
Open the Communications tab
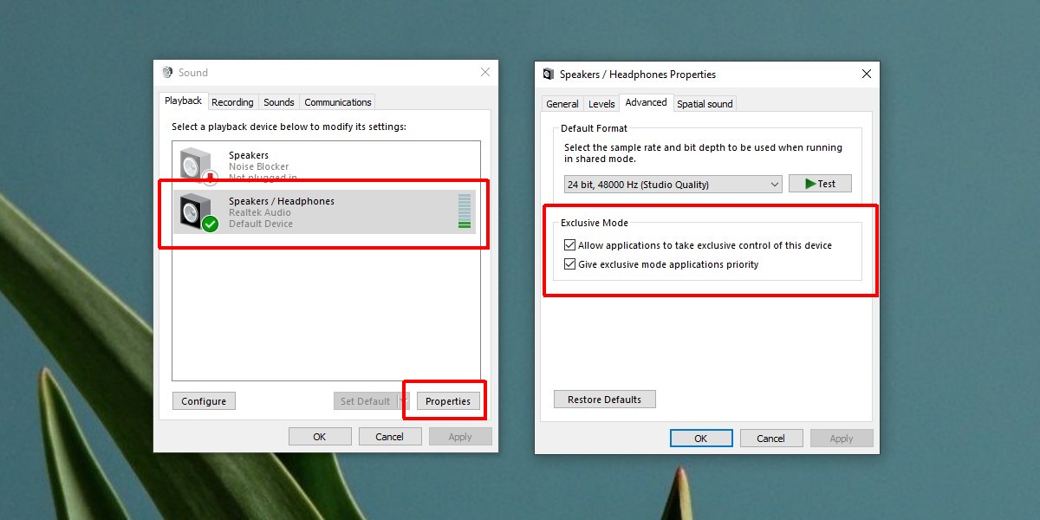coord(338,102)
